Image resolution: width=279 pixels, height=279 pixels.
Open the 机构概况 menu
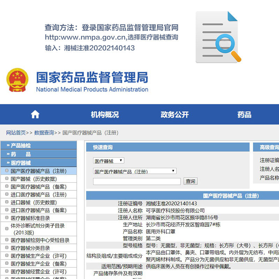105,114
